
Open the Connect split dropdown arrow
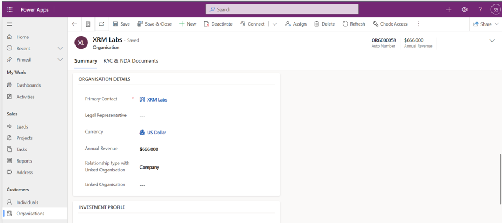tap(274, 24)
